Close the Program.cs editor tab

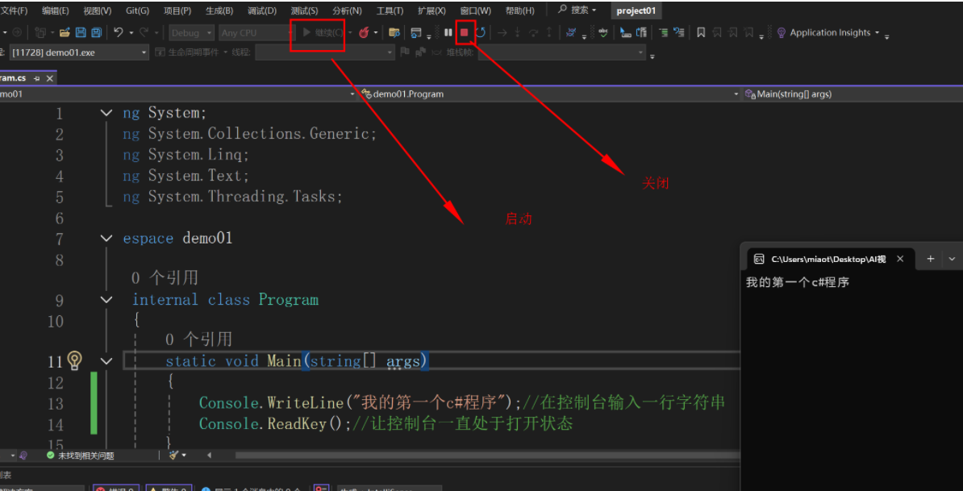pos(50,78)
